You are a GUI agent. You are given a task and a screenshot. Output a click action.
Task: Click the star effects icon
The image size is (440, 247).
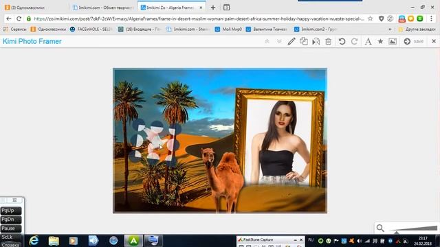tap(380, 41)
